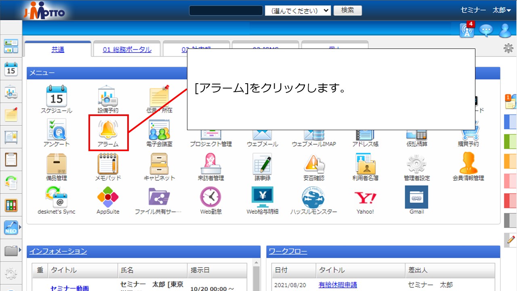Image resolution: width=517 pixels, height=291 pixels.
Task: Launch the AppSuite icon
Action: tap(108, 197)
